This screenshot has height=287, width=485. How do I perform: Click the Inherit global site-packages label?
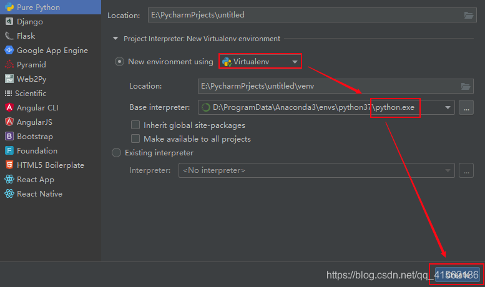[194, 125]
